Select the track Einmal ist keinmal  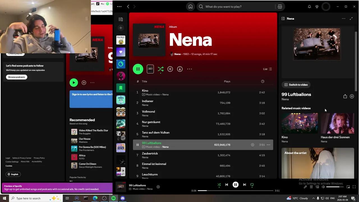tap(203, 166)
